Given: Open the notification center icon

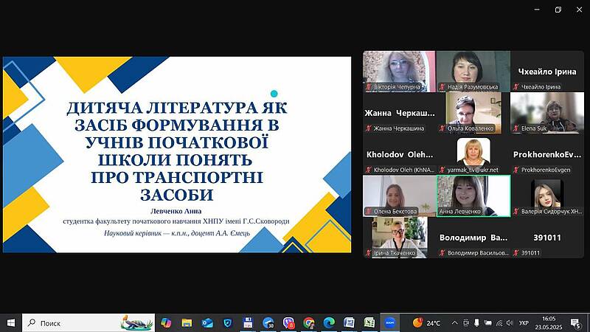Looking at the screenshot, I should click(575, 323).
